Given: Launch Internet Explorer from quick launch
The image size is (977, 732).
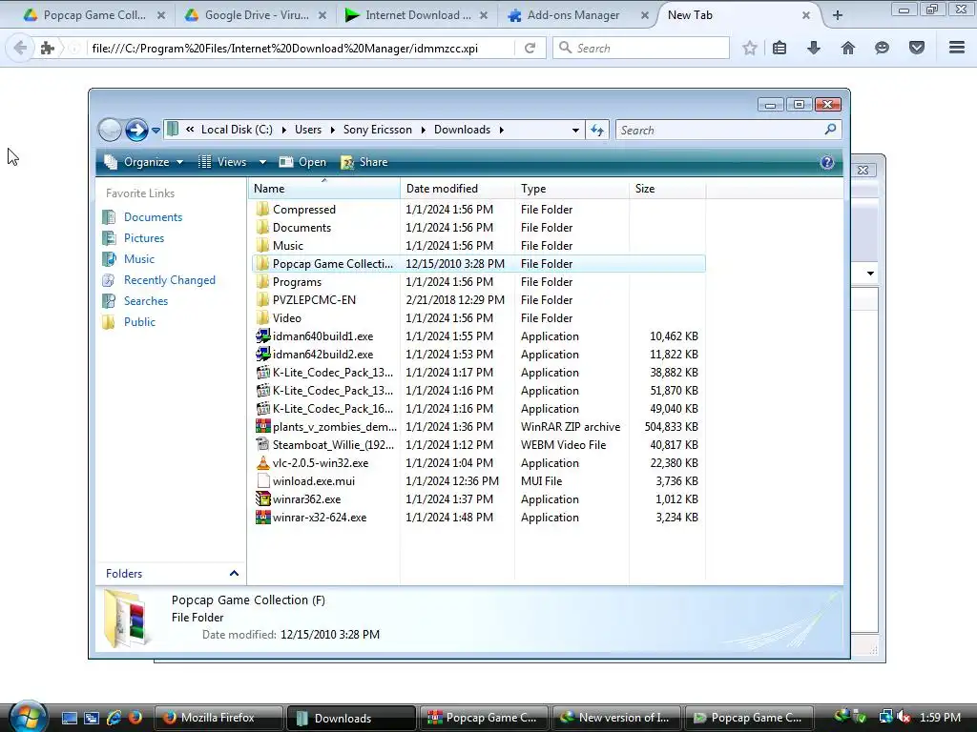Looking at the screenshot, I should (114, 718).
